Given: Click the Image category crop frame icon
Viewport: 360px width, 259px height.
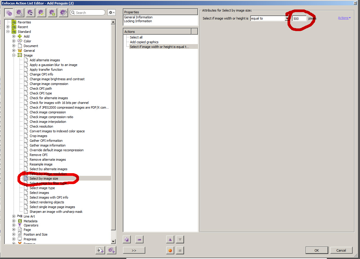Looking at the screenshot, I should click(x=20, y=55).
